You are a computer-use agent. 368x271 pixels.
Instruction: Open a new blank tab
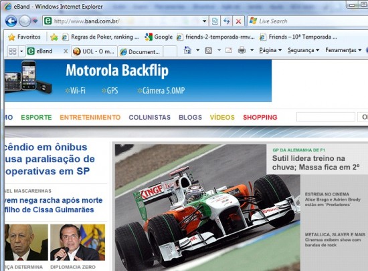[x=170, y=51]
